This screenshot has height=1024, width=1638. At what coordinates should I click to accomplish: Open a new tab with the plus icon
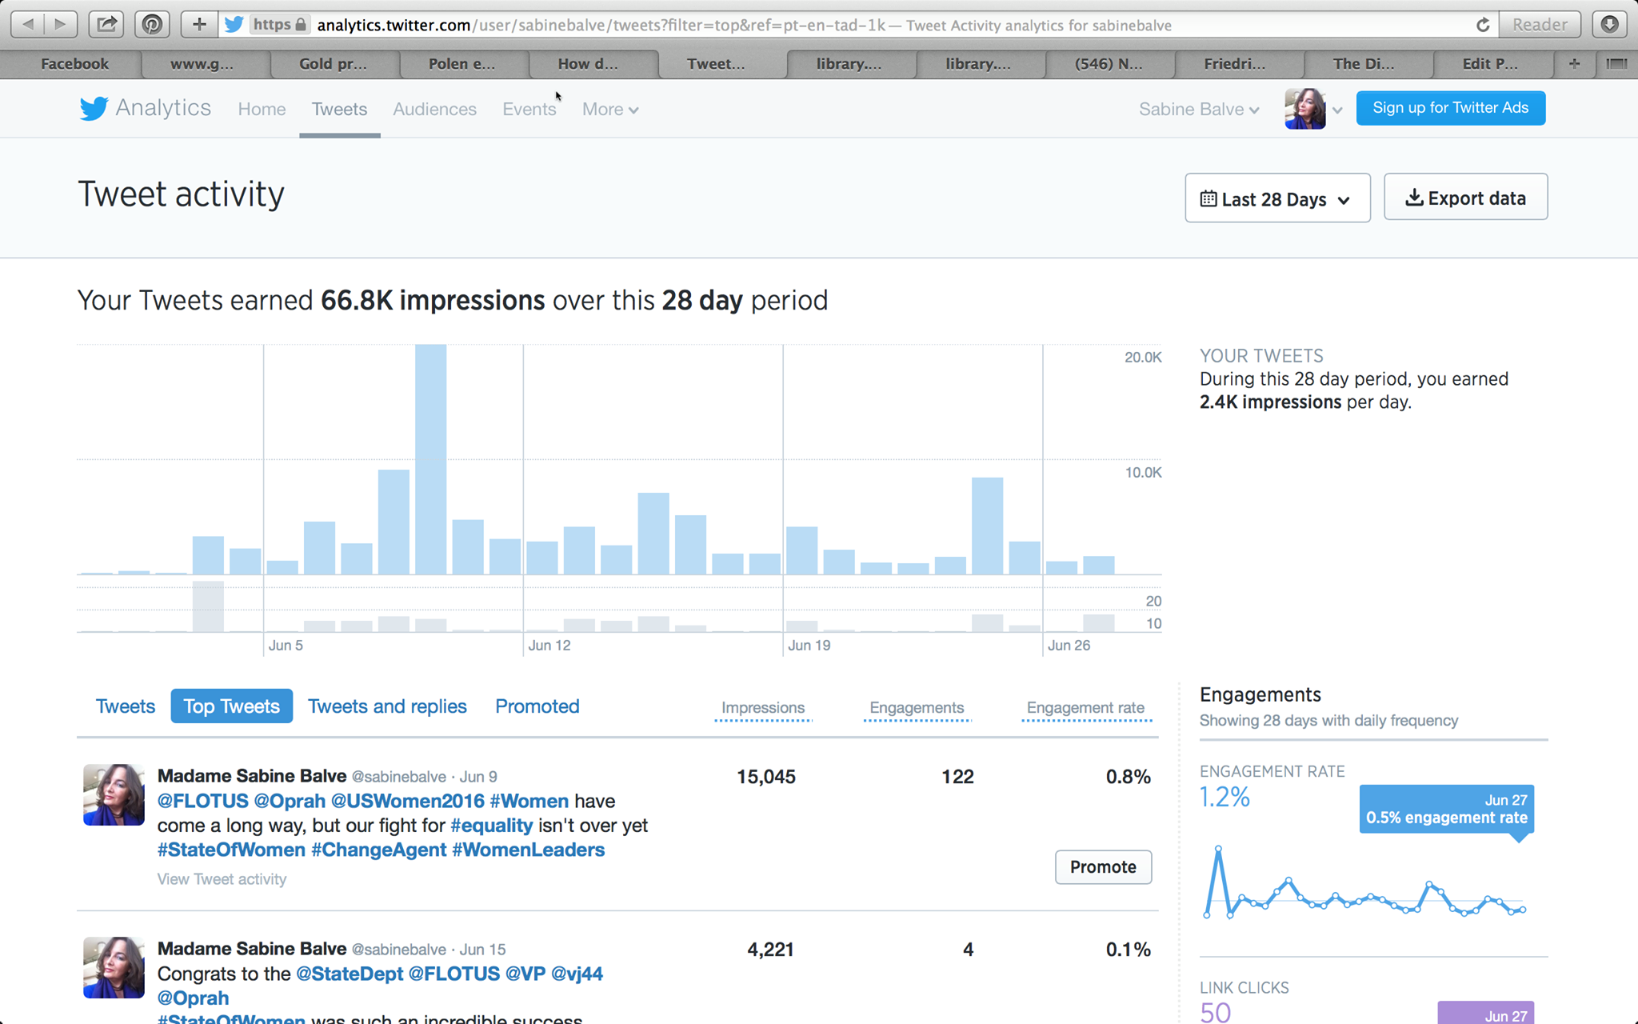click(x=198, y=24)
